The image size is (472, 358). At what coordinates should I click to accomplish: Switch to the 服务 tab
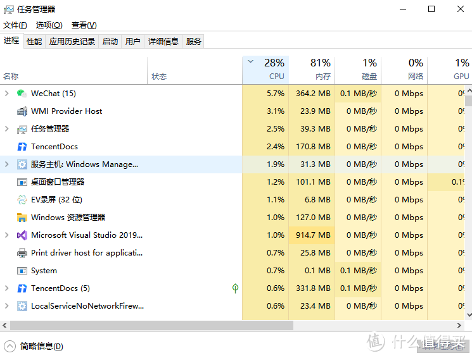point(194,42)
